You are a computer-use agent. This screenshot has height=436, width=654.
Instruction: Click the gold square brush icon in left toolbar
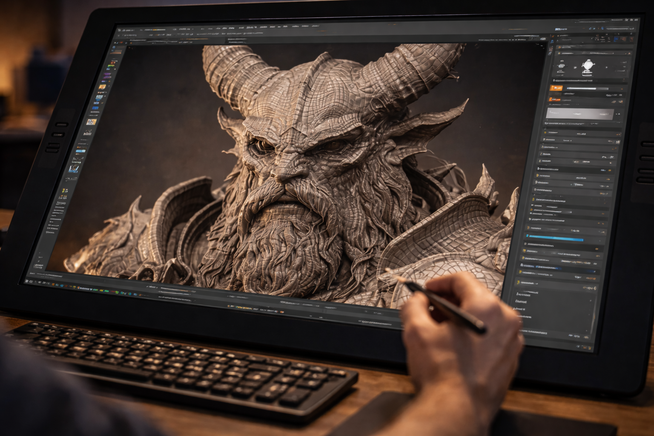point(91,122)
